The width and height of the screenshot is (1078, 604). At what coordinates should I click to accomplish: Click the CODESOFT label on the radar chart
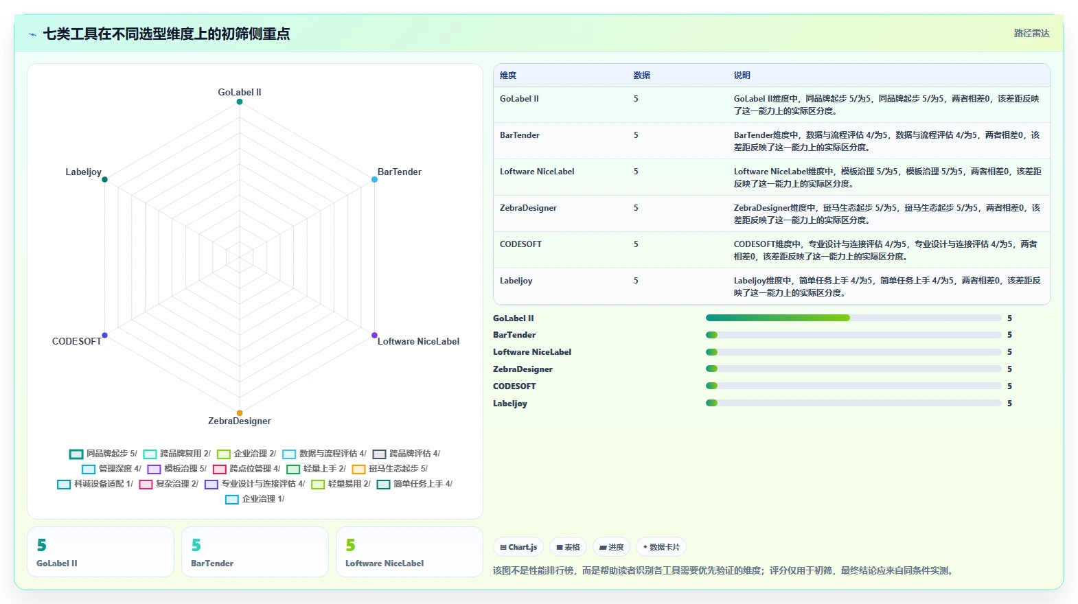[x=77, y=342]
